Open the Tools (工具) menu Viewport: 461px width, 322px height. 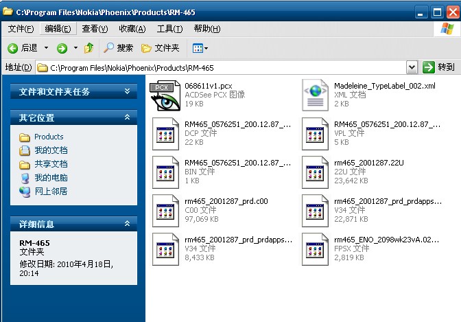pos(169,29)
